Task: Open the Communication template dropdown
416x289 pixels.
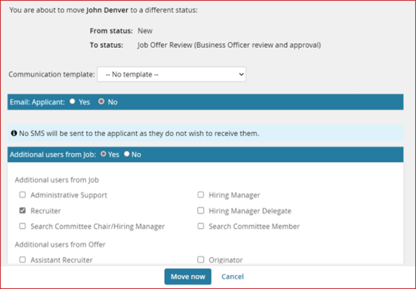Action: tap(172, 74)
